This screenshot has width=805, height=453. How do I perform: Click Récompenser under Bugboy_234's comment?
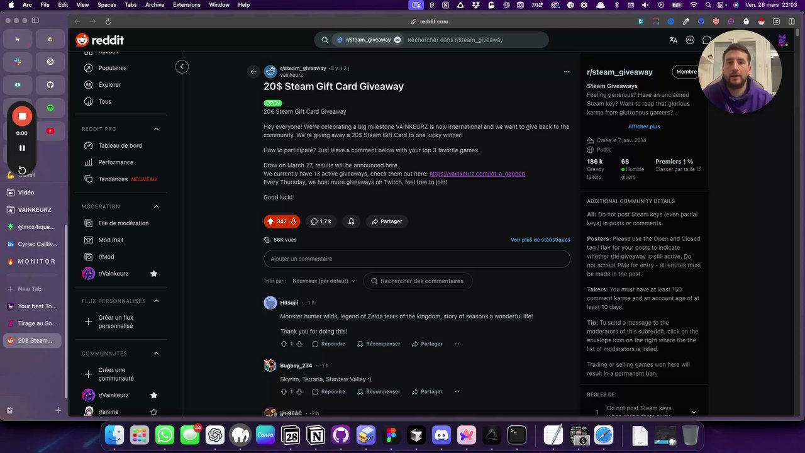378,392
